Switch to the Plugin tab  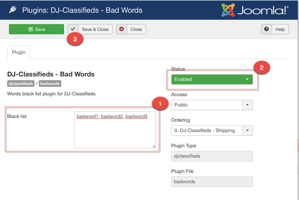(19, 52)
